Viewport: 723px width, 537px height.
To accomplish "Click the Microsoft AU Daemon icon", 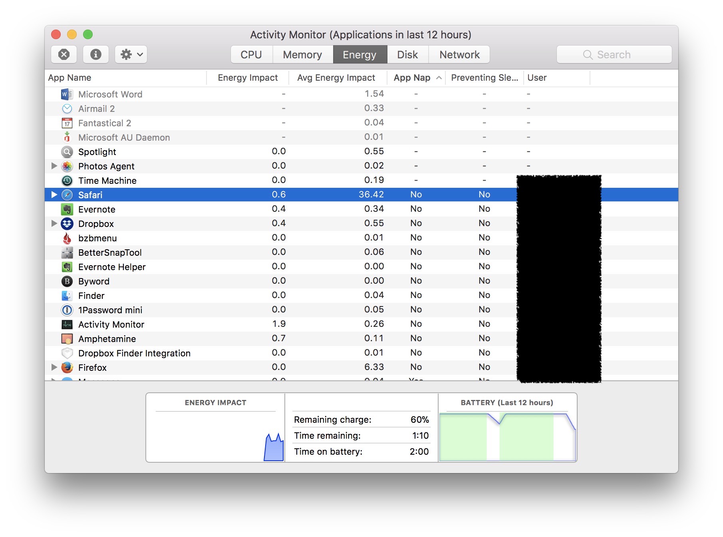I will [67, 137].
